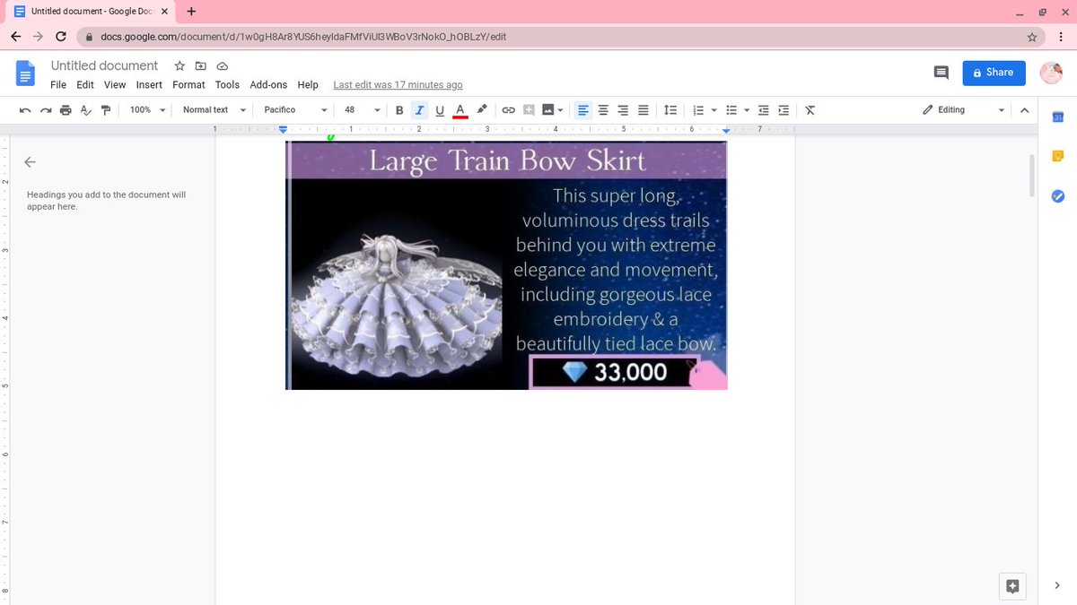1077x605 pixels.
Task: Open the Insert menu
Action: (x=149, y=85)
